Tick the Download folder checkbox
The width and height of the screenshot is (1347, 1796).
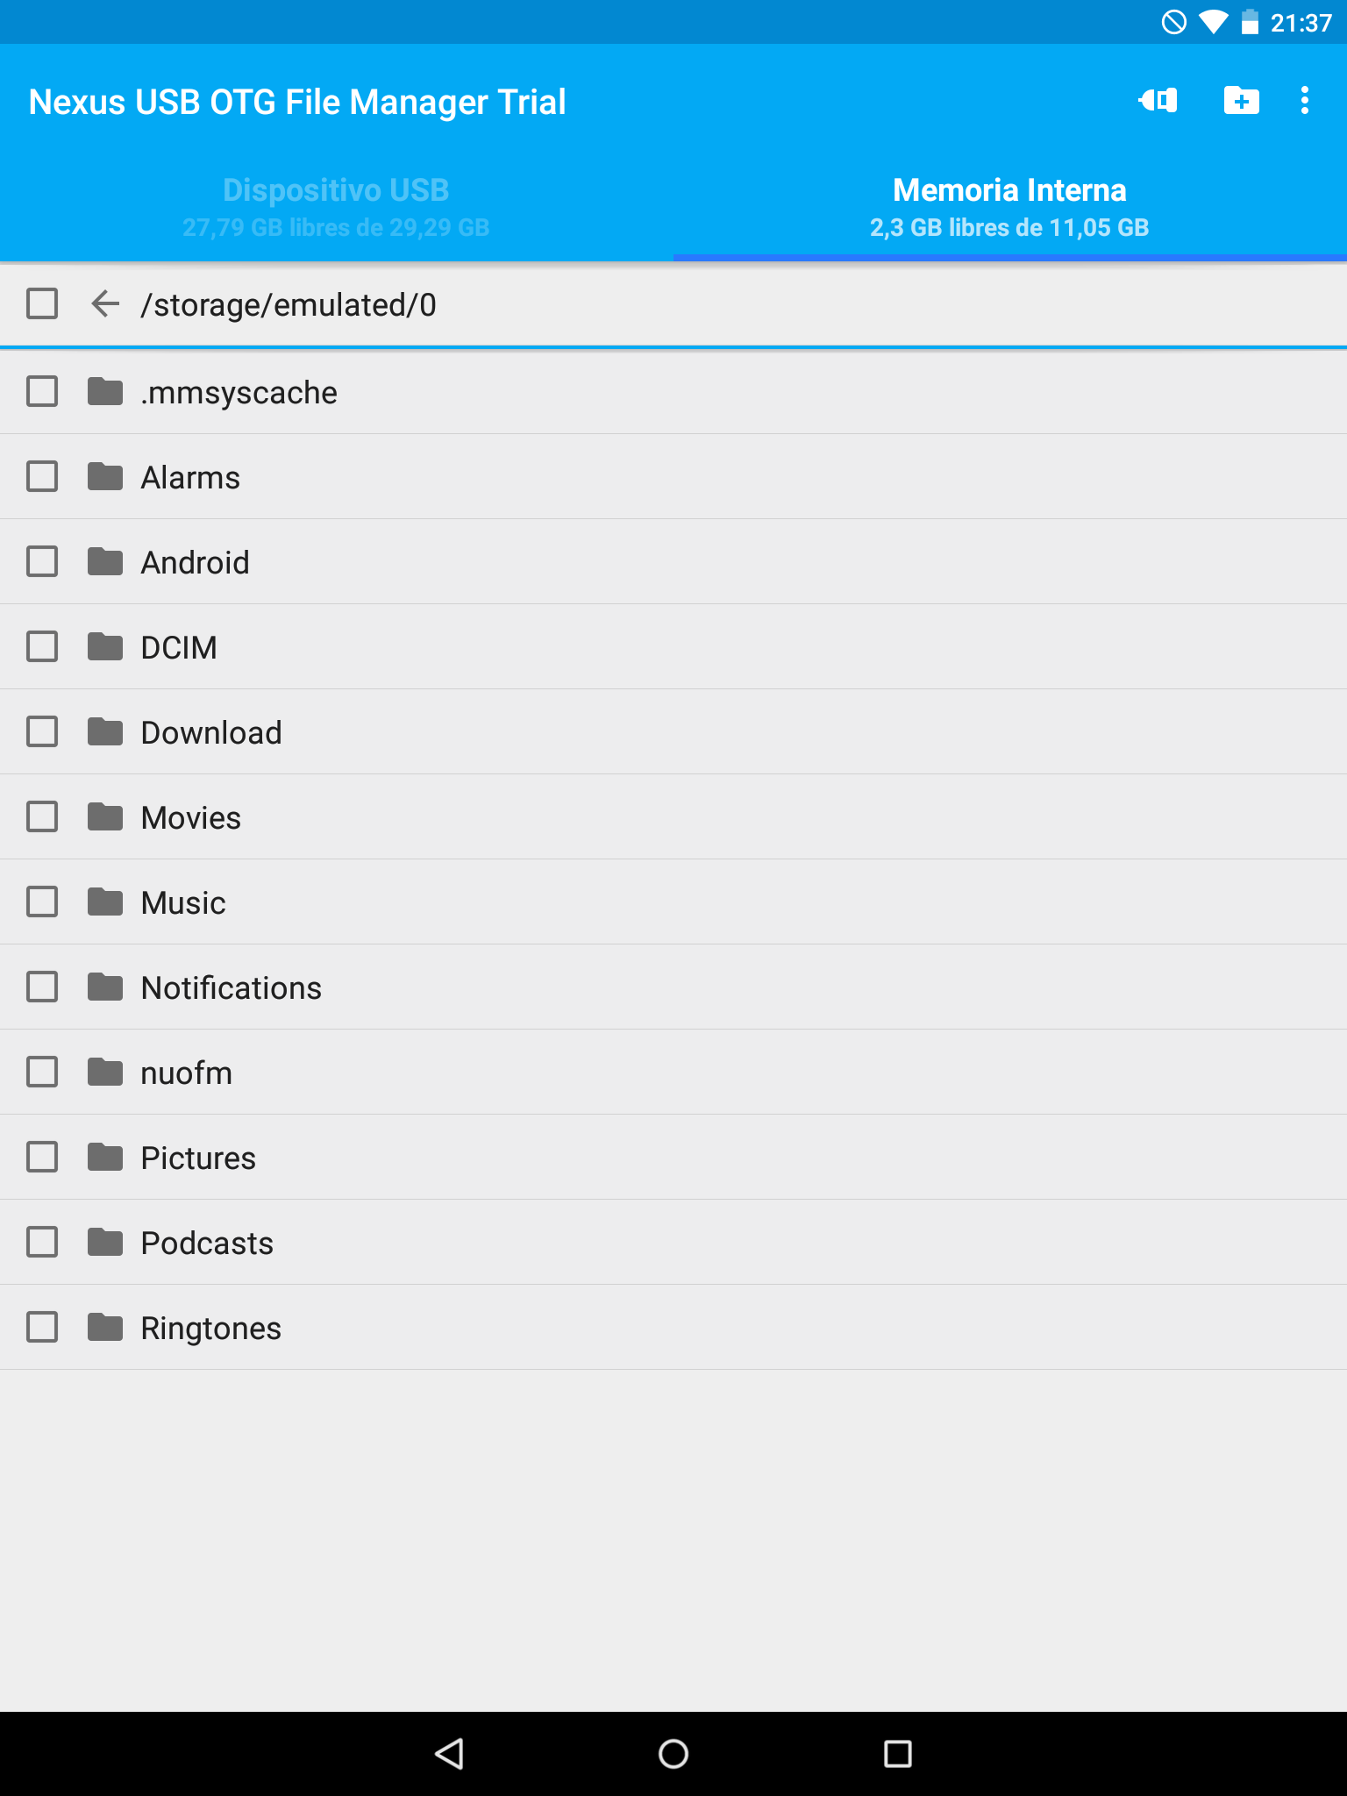[42, 732]
